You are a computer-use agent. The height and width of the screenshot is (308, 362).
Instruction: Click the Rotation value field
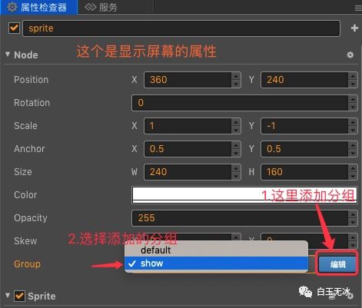click(x=240, y=103)
